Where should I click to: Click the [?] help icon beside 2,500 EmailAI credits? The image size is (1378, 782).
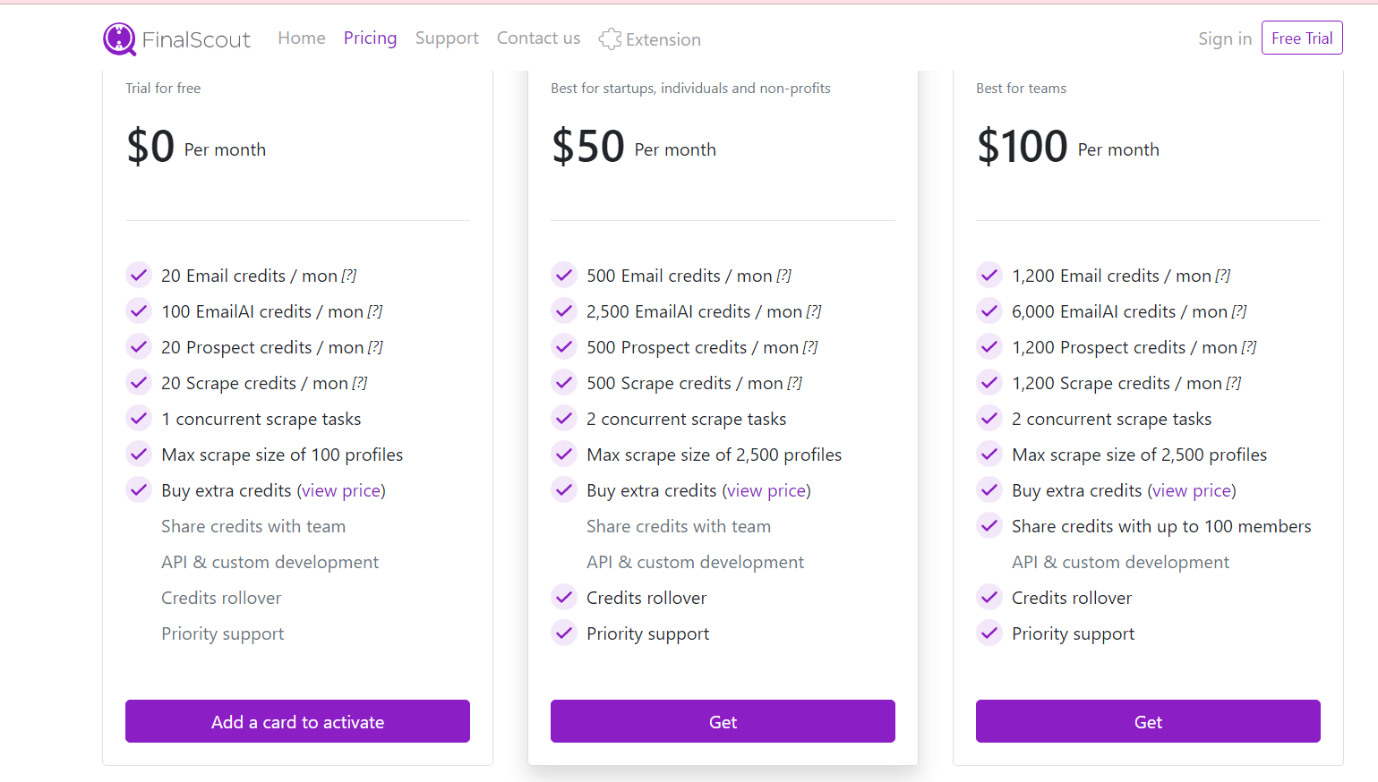pyautogui.click(x=814, y=311)
